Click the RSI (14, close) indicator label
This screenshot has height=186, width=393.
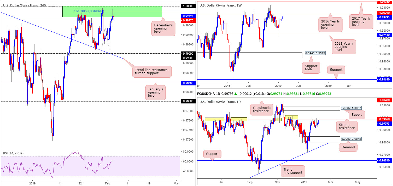pos(13,153)
